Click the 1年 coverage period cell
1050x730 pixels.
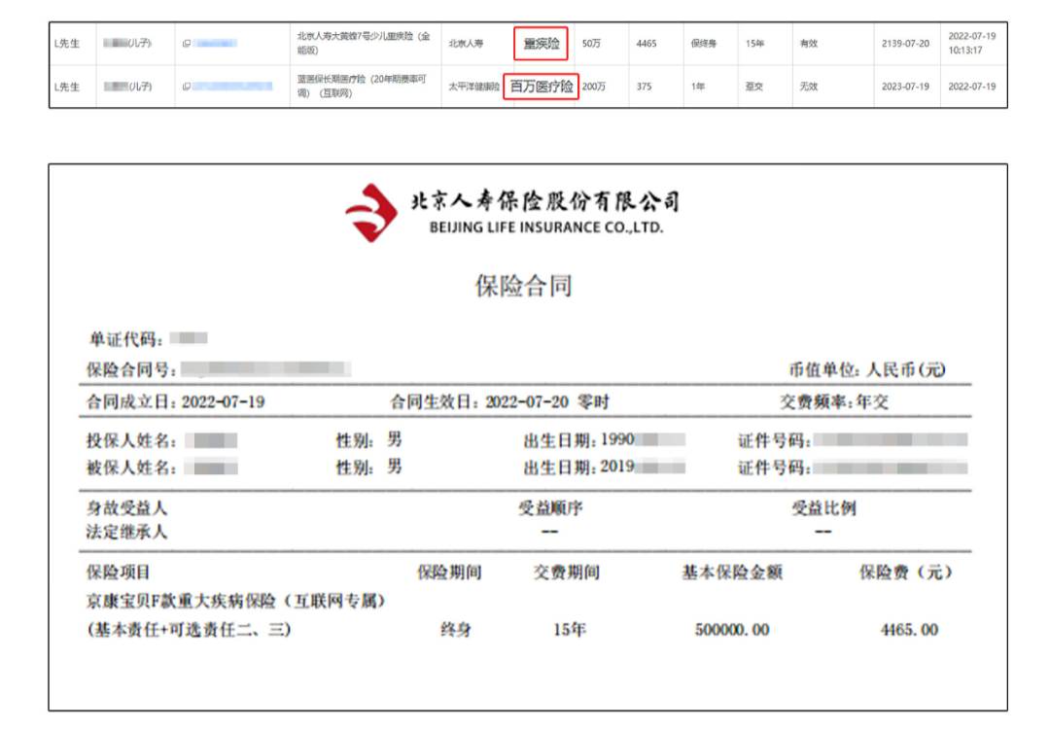[x=697, y=87]
